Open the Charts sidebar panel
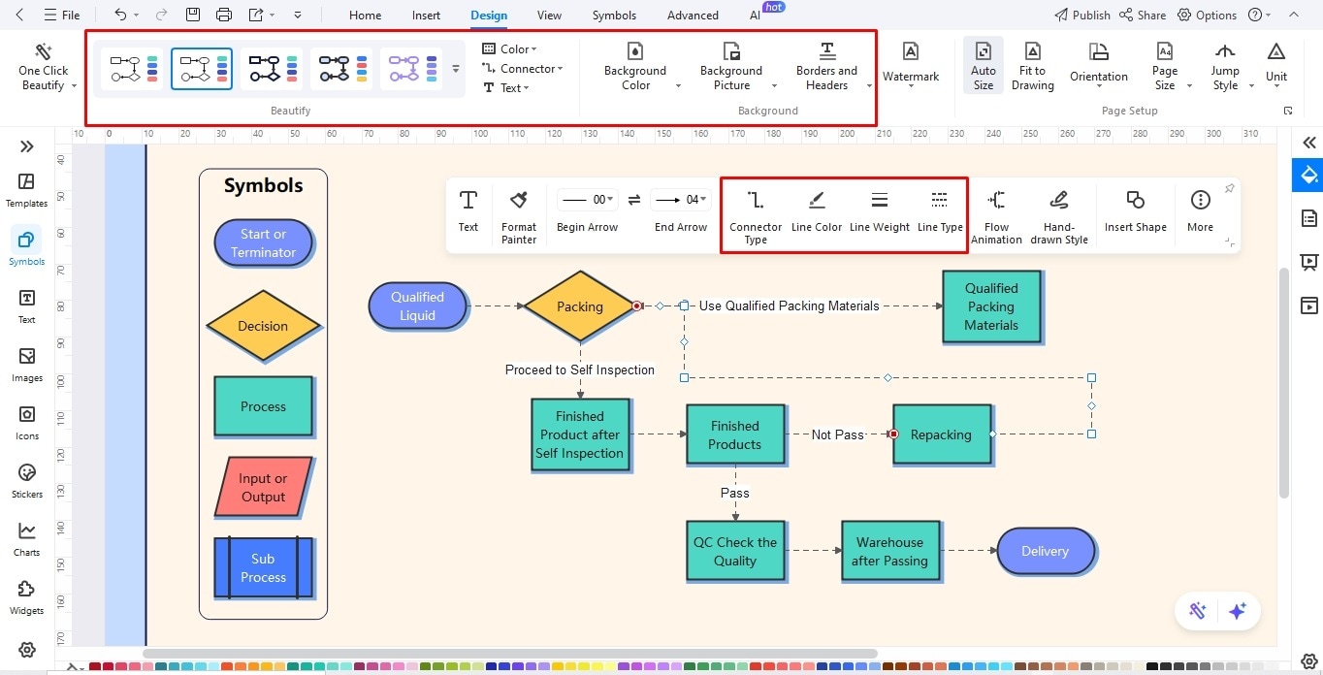The width and height of the screenshot is (1323, 675). 26,539
